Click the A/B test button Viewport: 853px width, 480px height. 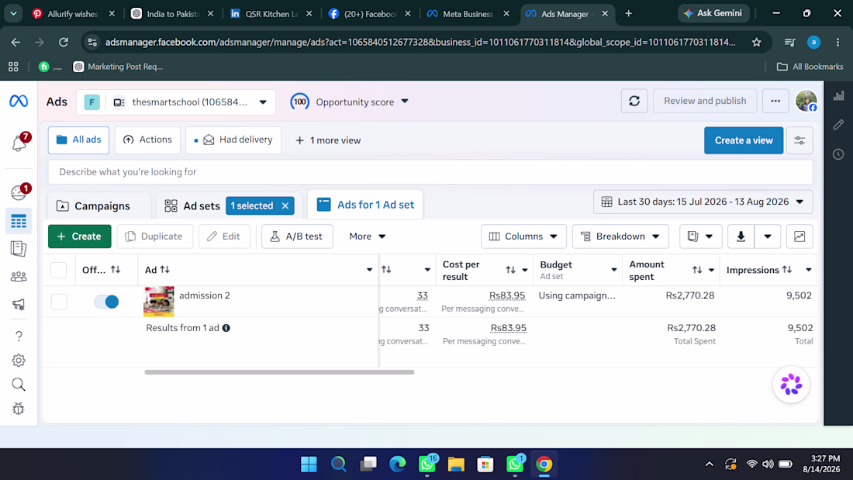(x=297, y=237)
